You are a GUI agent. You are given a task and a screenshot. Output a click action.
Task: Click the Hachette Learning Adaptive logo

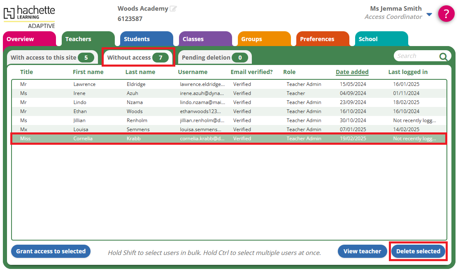click(29, 16)
